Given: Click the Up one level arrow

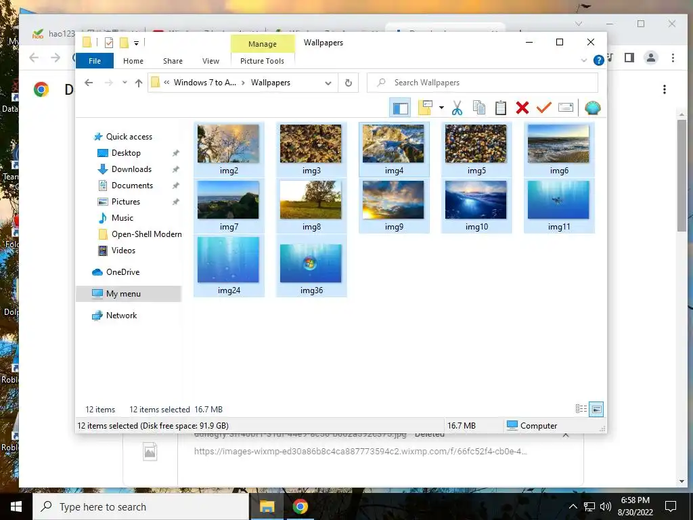Looking at the screenshot, I should pyautogui.click(x=139, y=83).
